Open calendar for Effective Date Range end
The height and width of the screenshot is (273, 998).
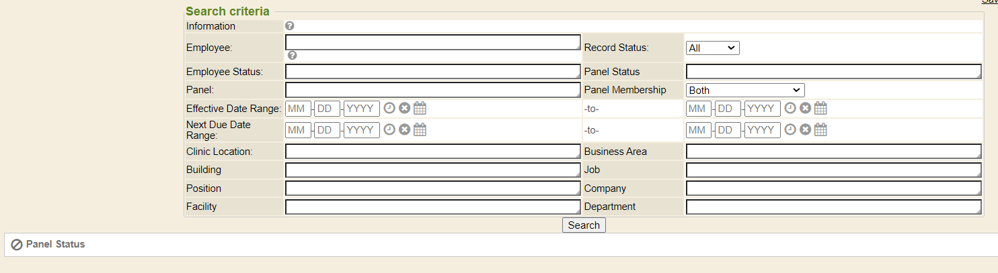click(820, 109)
